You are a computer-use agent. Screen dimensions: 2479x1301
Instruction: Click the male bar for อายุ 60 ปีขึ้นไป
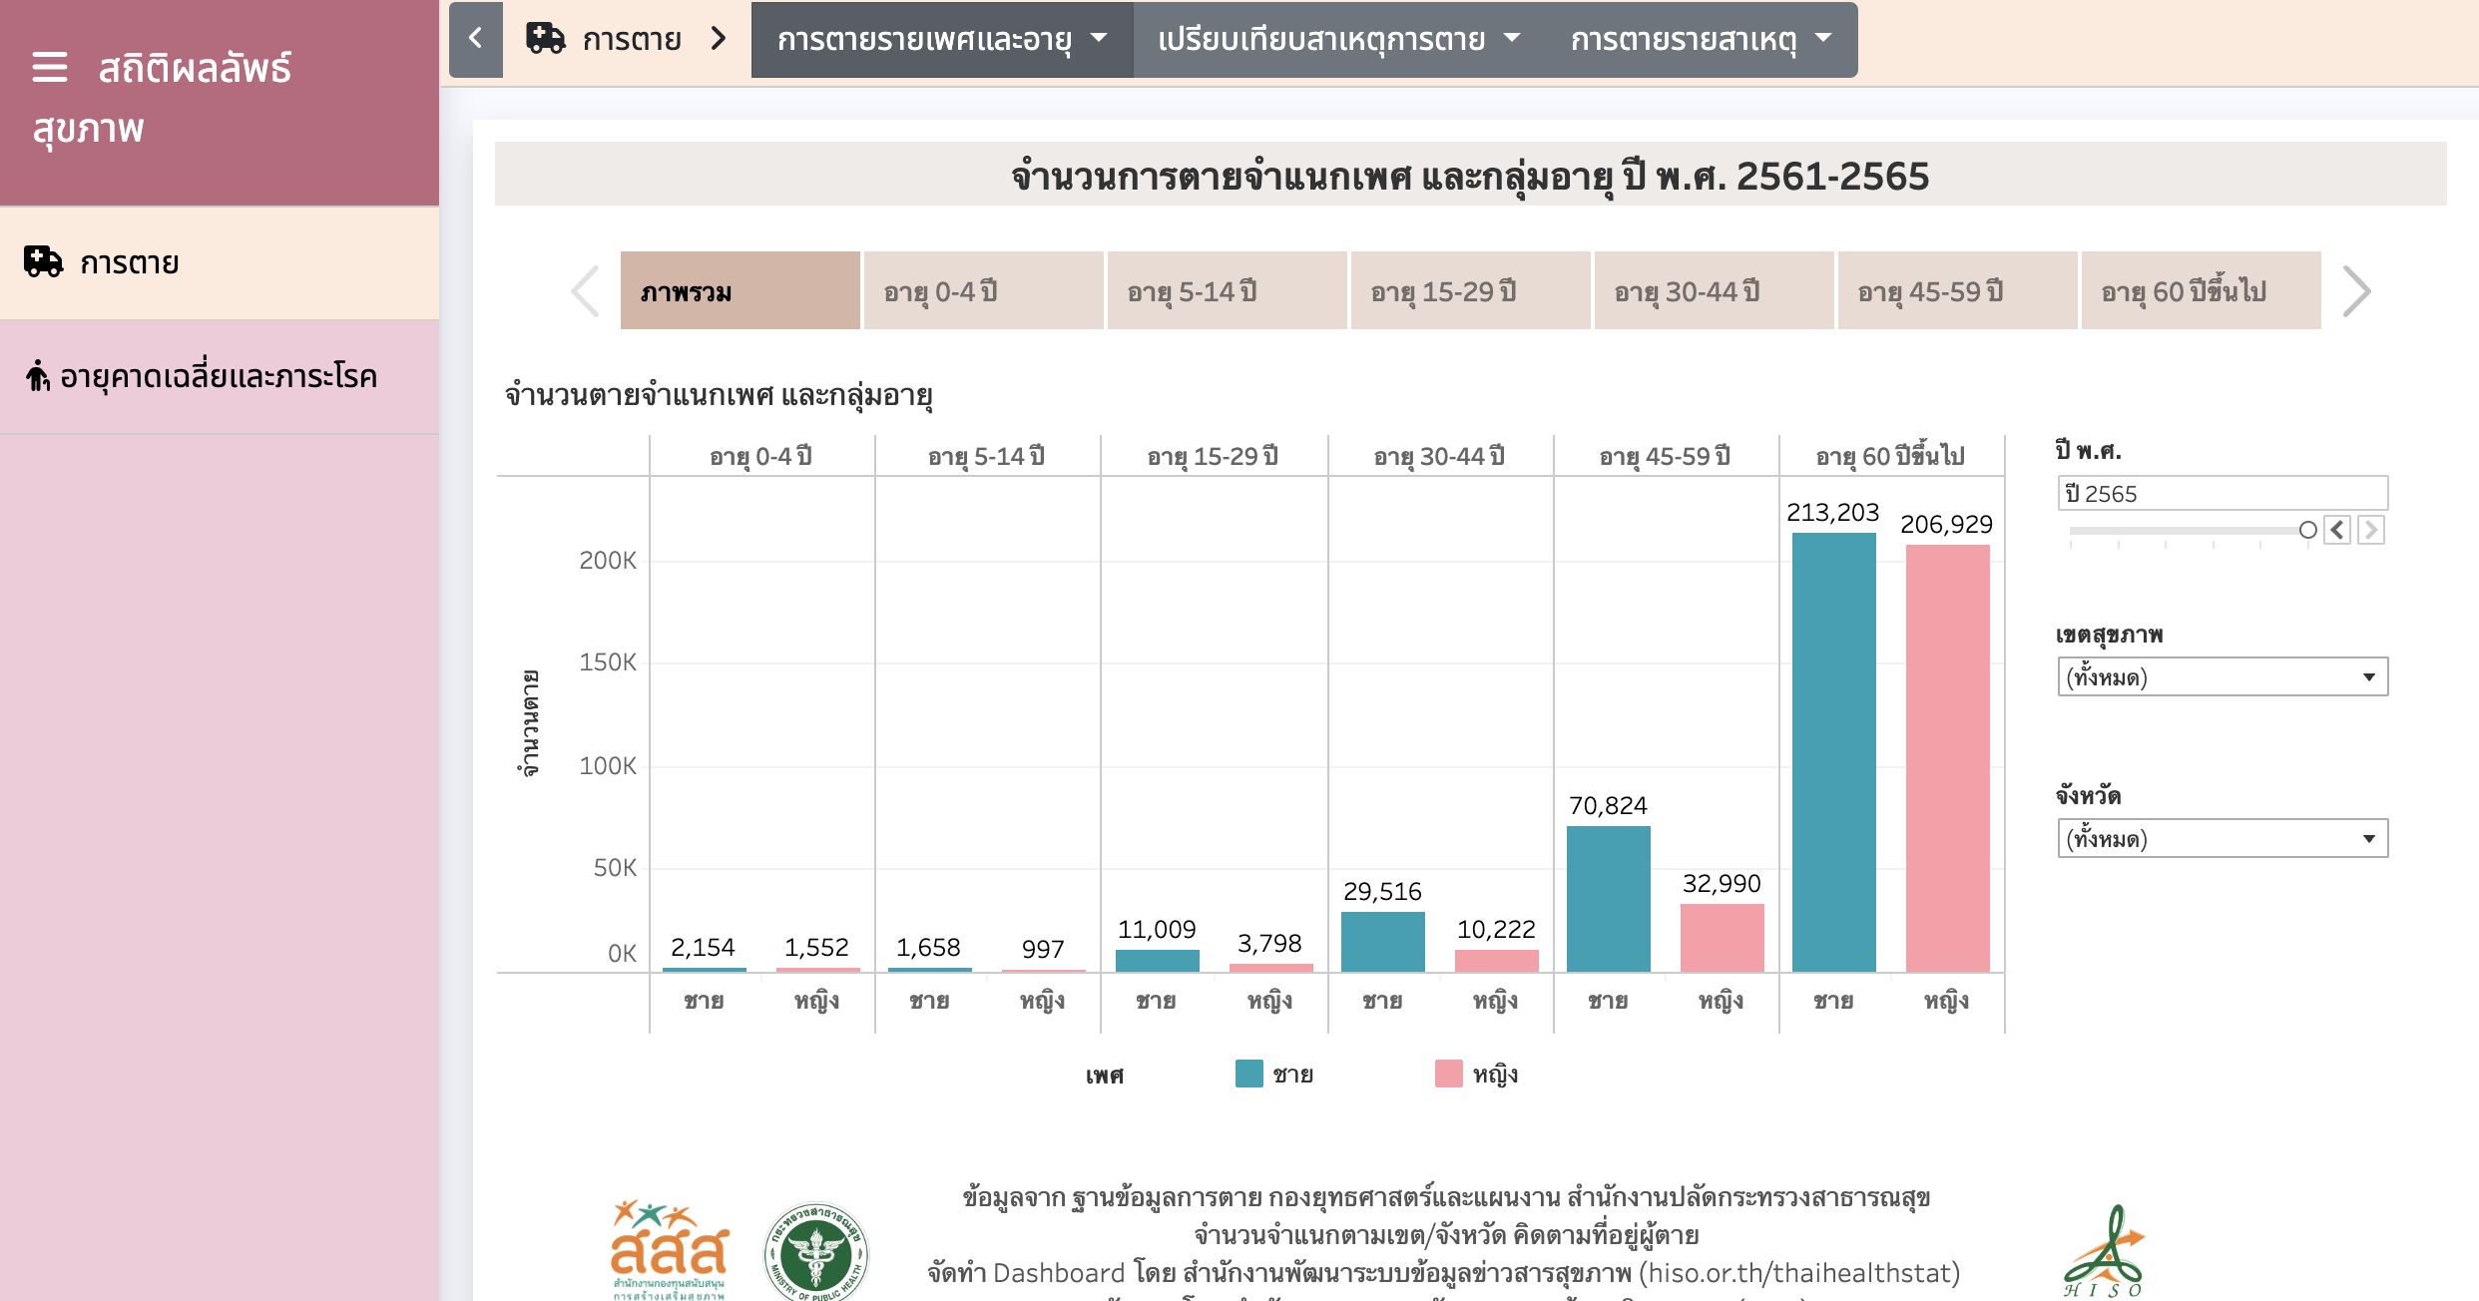(x=1833, y=751)
